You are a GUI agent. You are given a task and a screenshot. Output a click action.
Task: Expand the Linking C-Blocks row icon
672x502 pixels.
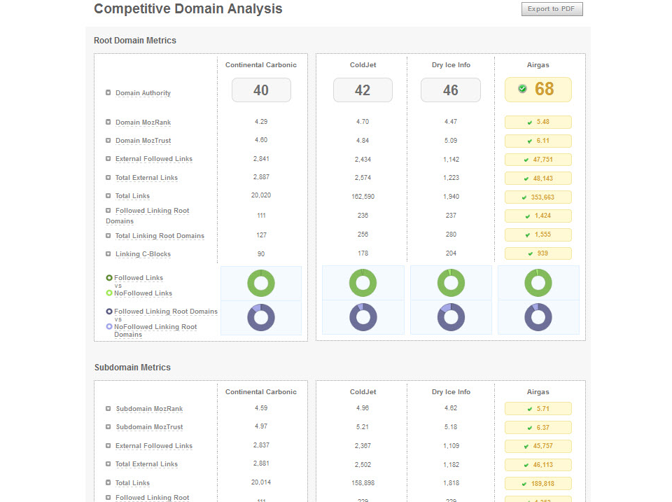coord(108,253)
